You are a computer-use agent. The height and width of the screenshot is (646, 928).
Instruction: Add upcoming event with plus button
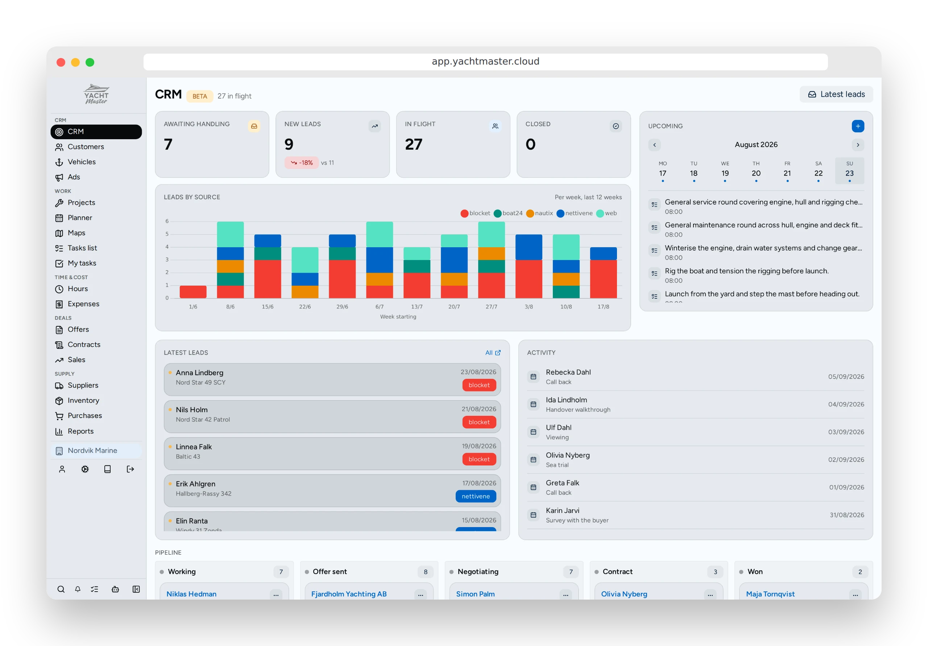click(858, 126)
